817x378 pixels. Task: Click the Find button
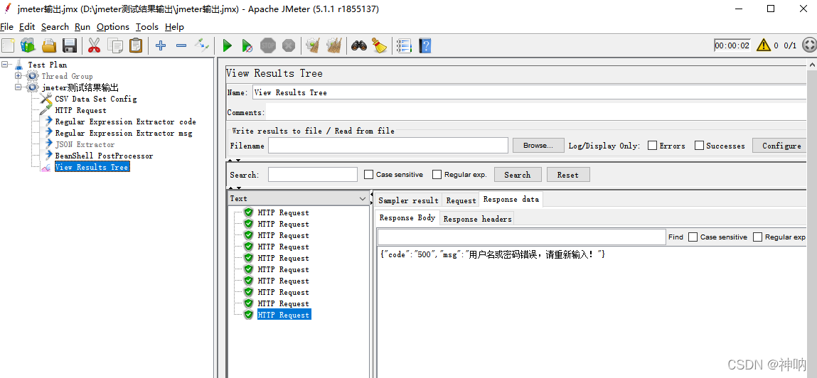pyautogui.click(x=676, y=237)
